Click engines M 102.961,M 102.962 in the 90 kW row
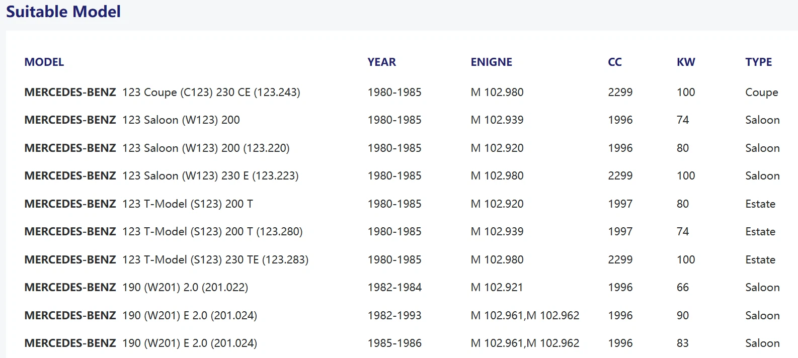 [x=525, y=316]
